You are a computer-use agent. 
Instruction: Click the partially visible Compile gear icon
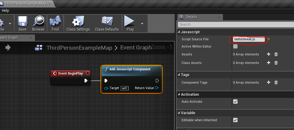2,23
